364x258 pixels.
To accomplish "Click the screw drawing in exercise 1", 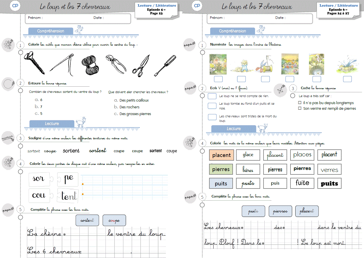I will [35, 62].
